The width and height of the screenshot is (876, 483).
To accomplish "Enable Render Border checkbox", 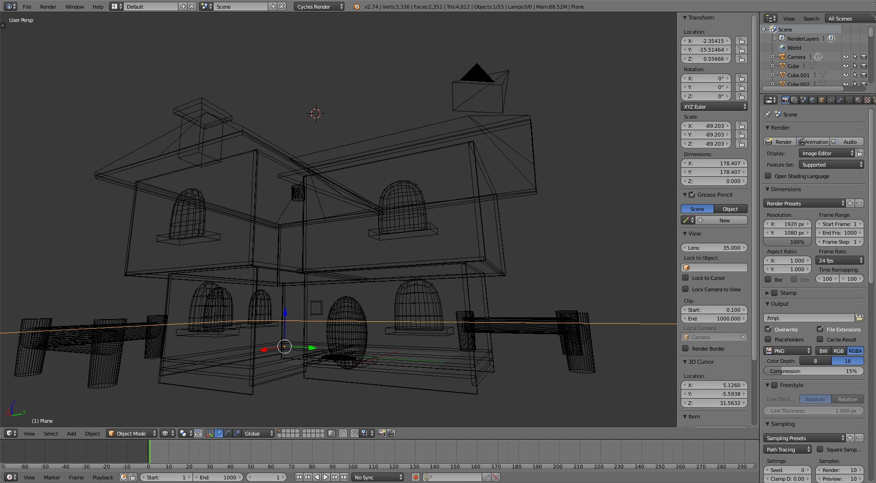I will click(685, 348).
